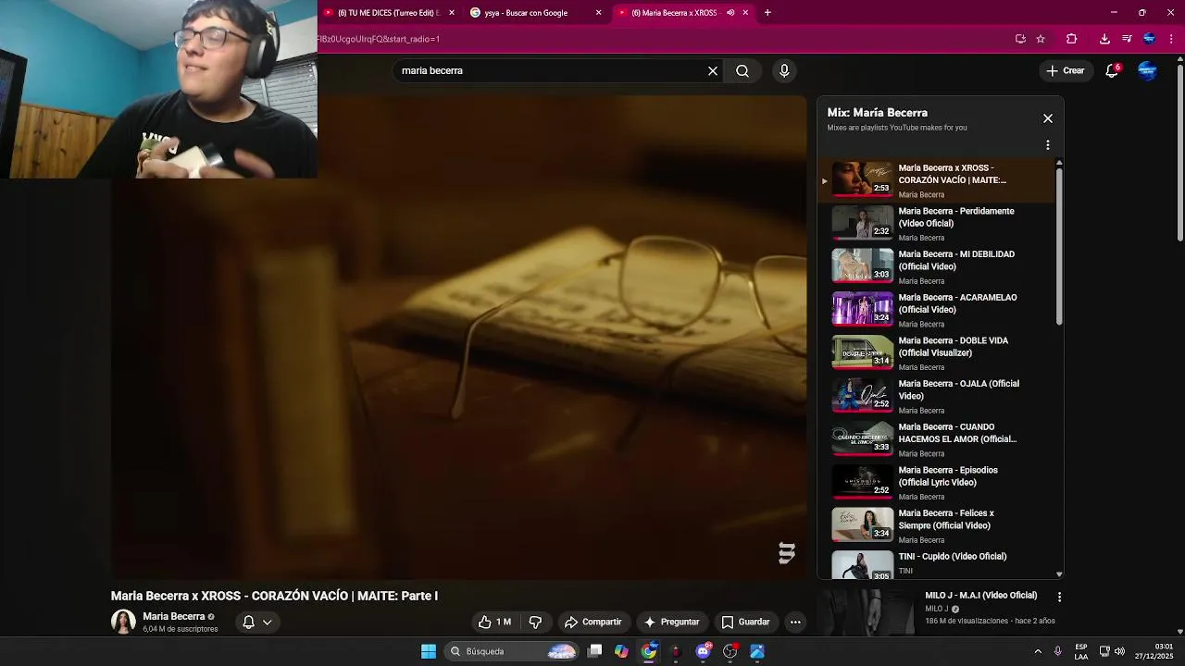The height and width of the screenshot is (666, 1185).
Task: Close the Mix: María Becerra panel
Action: (1048, 118)
